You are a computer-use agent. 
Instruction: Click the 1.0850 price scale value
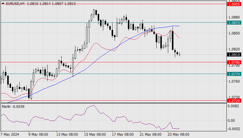(x=234, y=33)
